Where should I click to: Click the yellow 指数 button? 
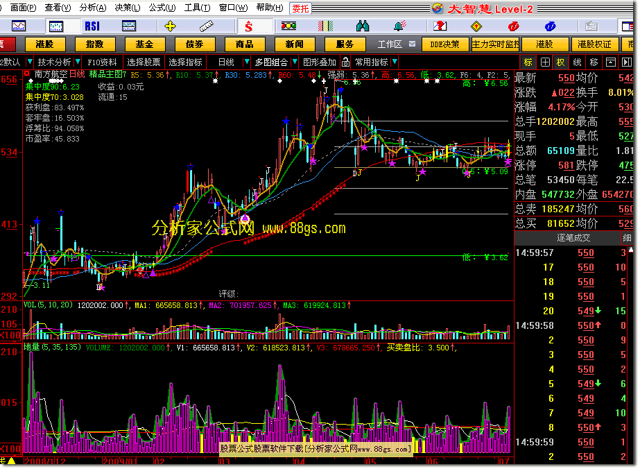pyautogui.click(x=95, y=44)
